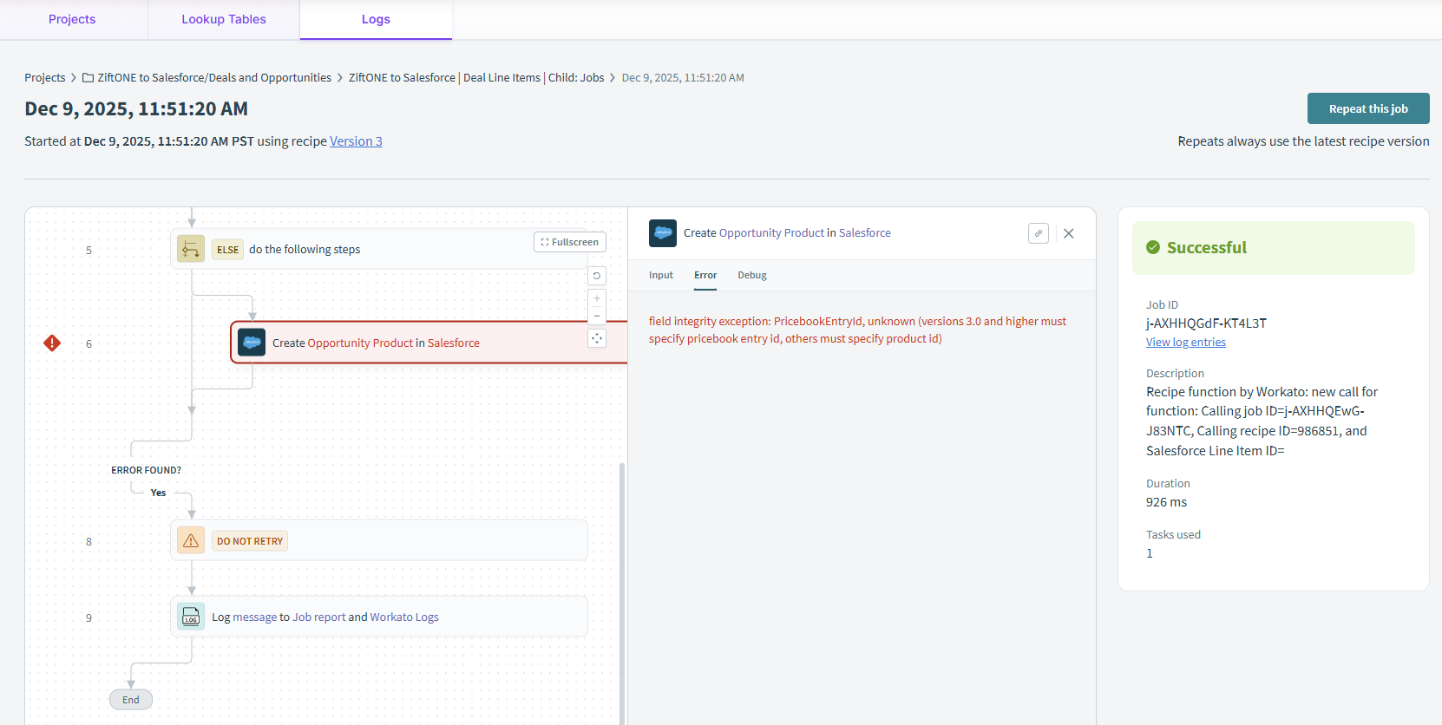Image resolution: width=1442 pixels, height=725 pixels.
Task: Zoom out on the recipe canvas
Action: [597, 316]
